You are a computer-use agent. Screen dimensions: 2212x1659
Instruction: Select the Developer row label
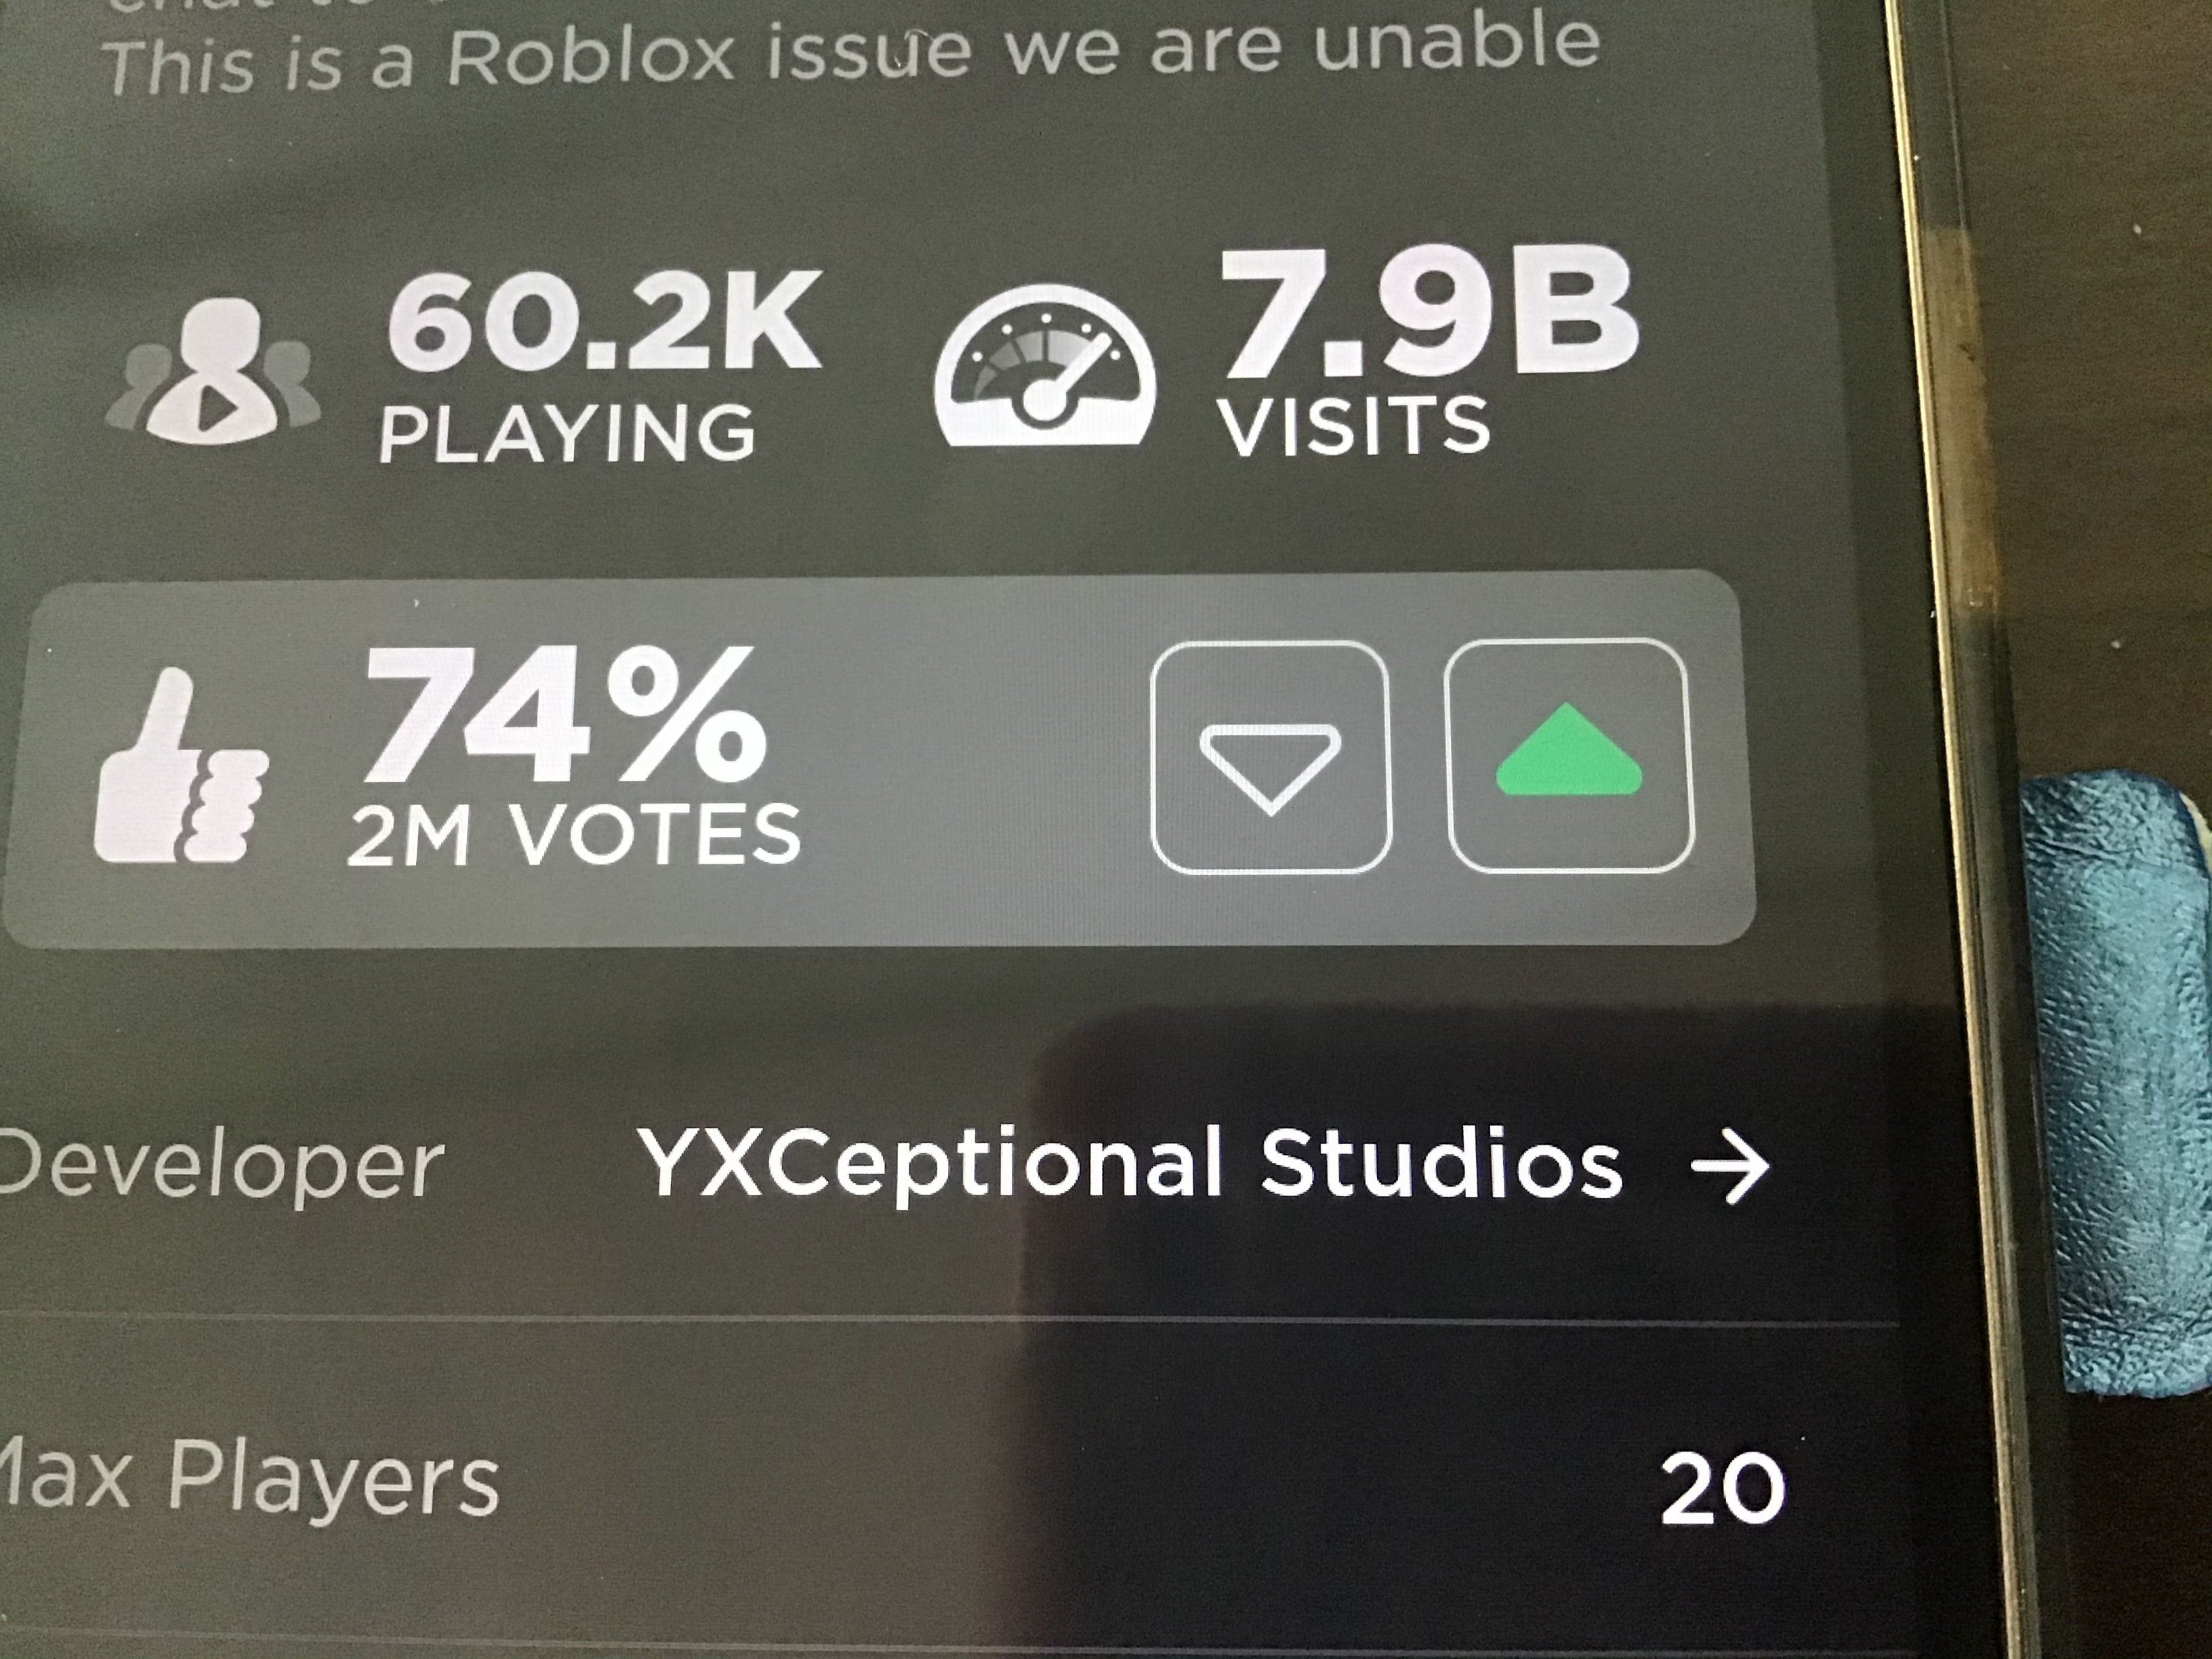tap(221, 1167)
